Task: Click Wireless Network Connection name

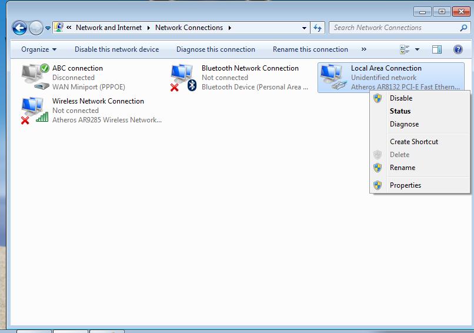Action: click(98, 101)
